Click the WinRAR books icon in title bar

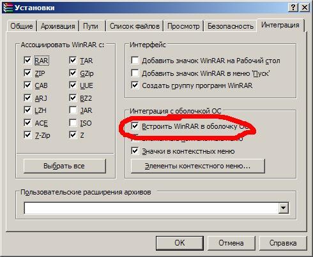(x=8, y=8)
